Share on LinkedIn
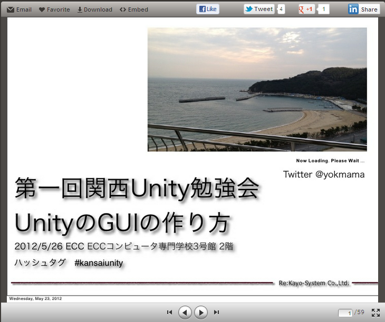Viewport: 385px width, 322px height. [363, 9]
